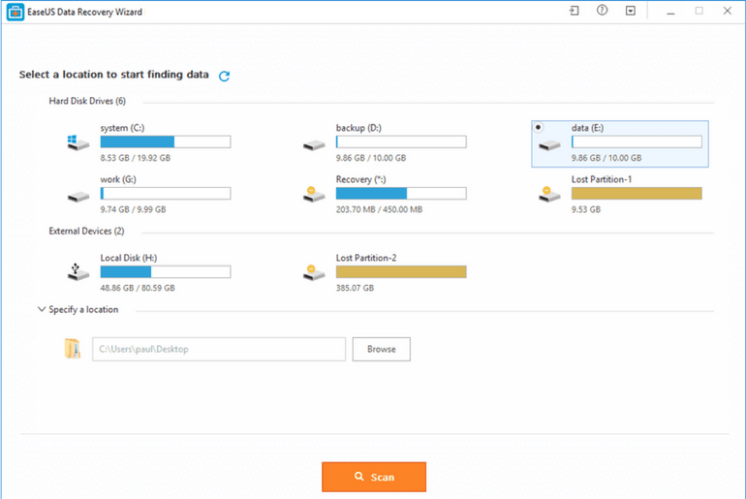Screen dimensions: 746x499
Task: Open the help question mark icon
Action: [x=602, y=11]
